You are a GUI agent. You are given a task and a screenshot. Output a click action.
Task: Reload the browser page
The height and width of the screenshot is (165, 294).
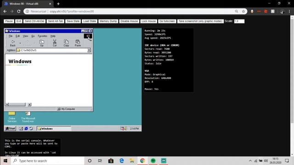pos(19,11)
